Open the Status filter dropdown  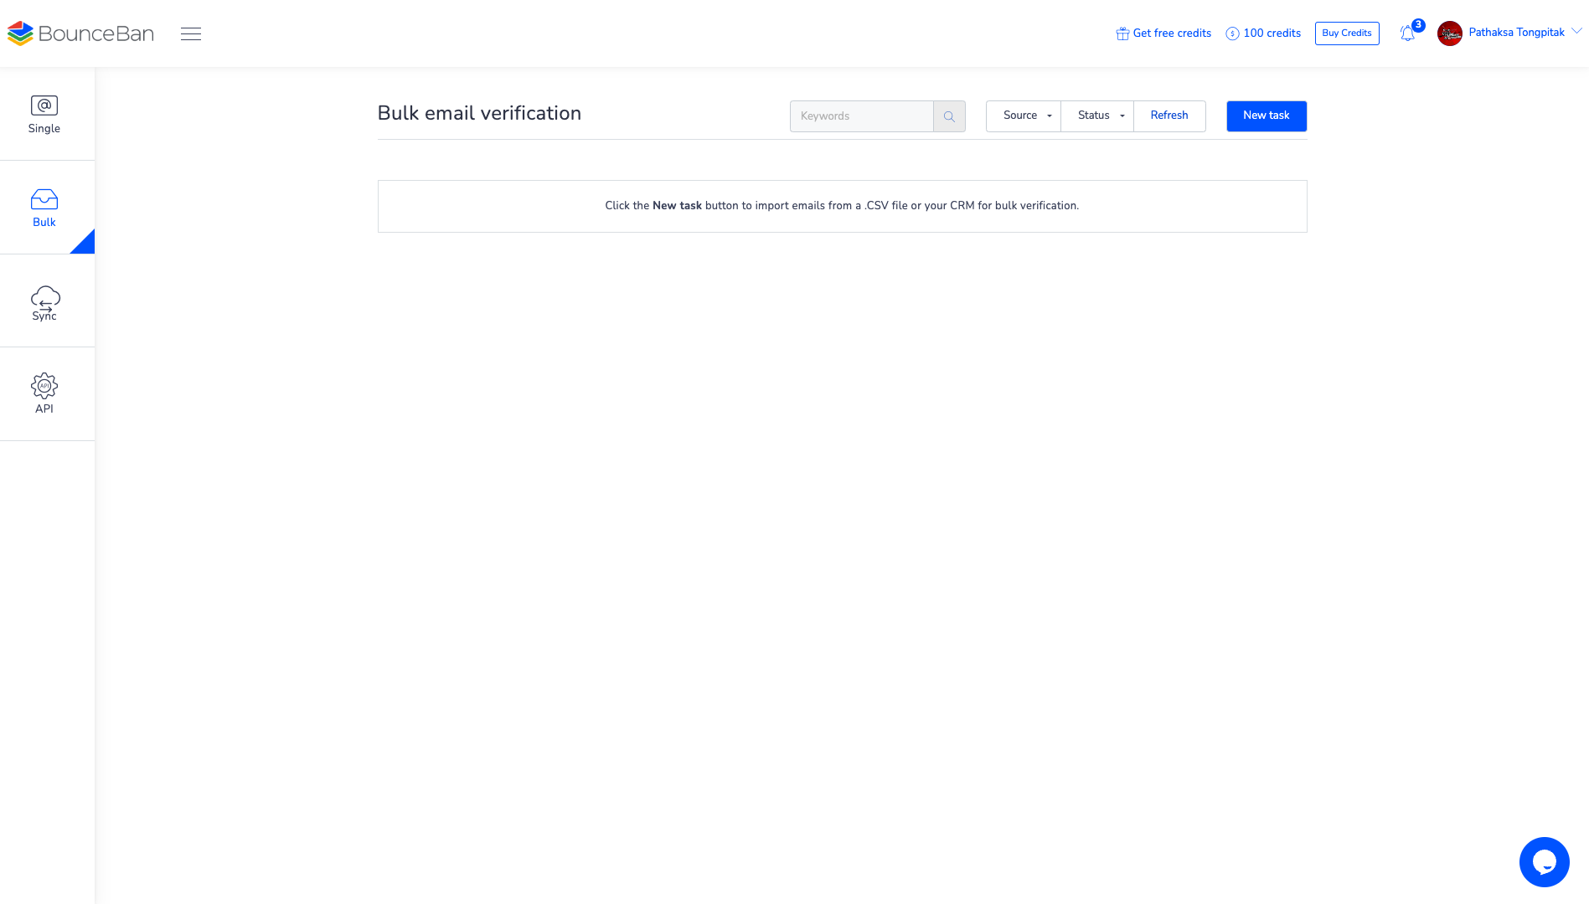click(x=1097, y=116)
